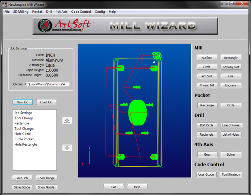Select Circle Pocket in job list
251x195 pixels.
(x=24, y=139)
